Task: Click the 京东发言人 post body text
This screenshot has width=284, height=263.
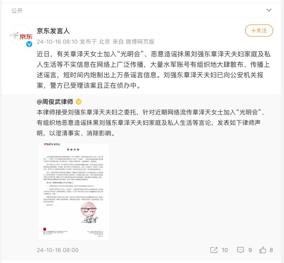Action: [x=154, y=70]
